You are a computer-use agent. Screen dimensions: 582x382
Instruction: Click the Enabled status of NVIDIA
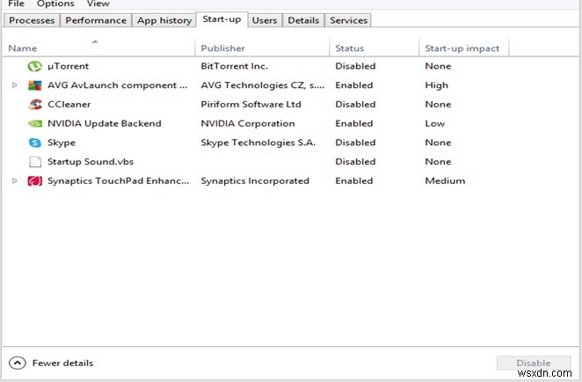click(354, 123)
